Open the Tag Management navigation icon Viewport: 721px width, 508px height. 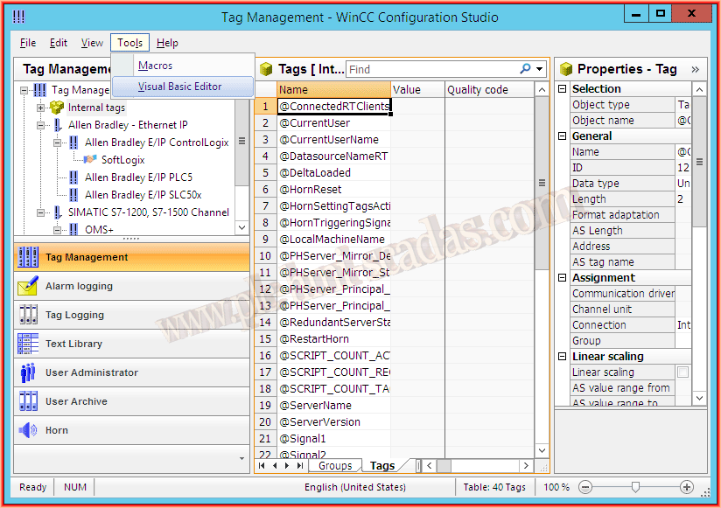tap(28, 257)
